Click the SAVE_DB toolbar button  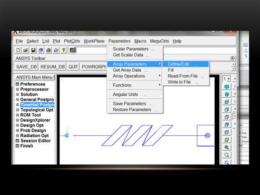[x=27, y=67]
